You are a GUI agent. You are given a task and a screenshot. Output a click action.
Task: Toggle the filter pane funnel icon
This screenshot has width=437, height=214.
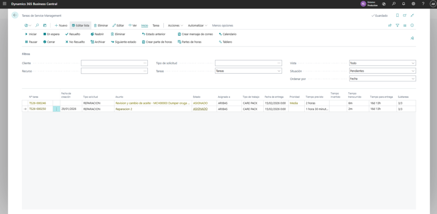tap(397, 25)
